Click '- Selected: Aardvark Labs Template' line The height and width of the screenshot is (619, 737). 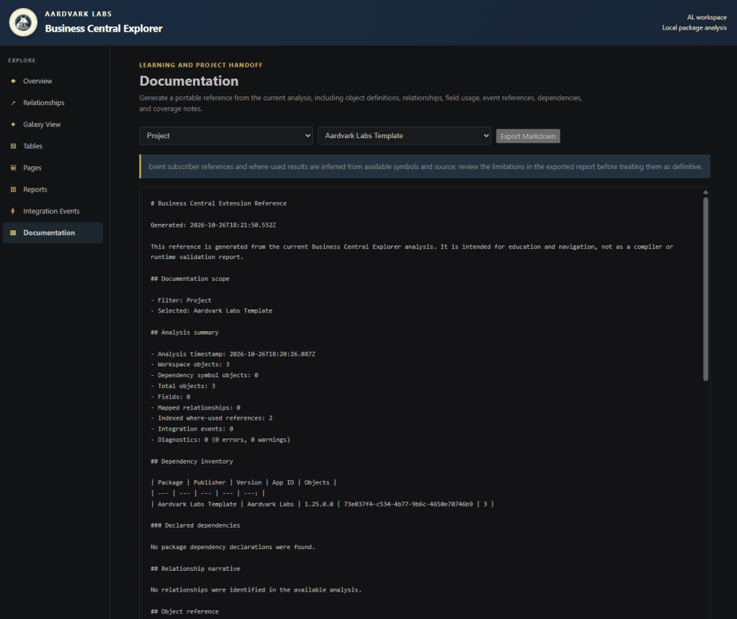212,311
